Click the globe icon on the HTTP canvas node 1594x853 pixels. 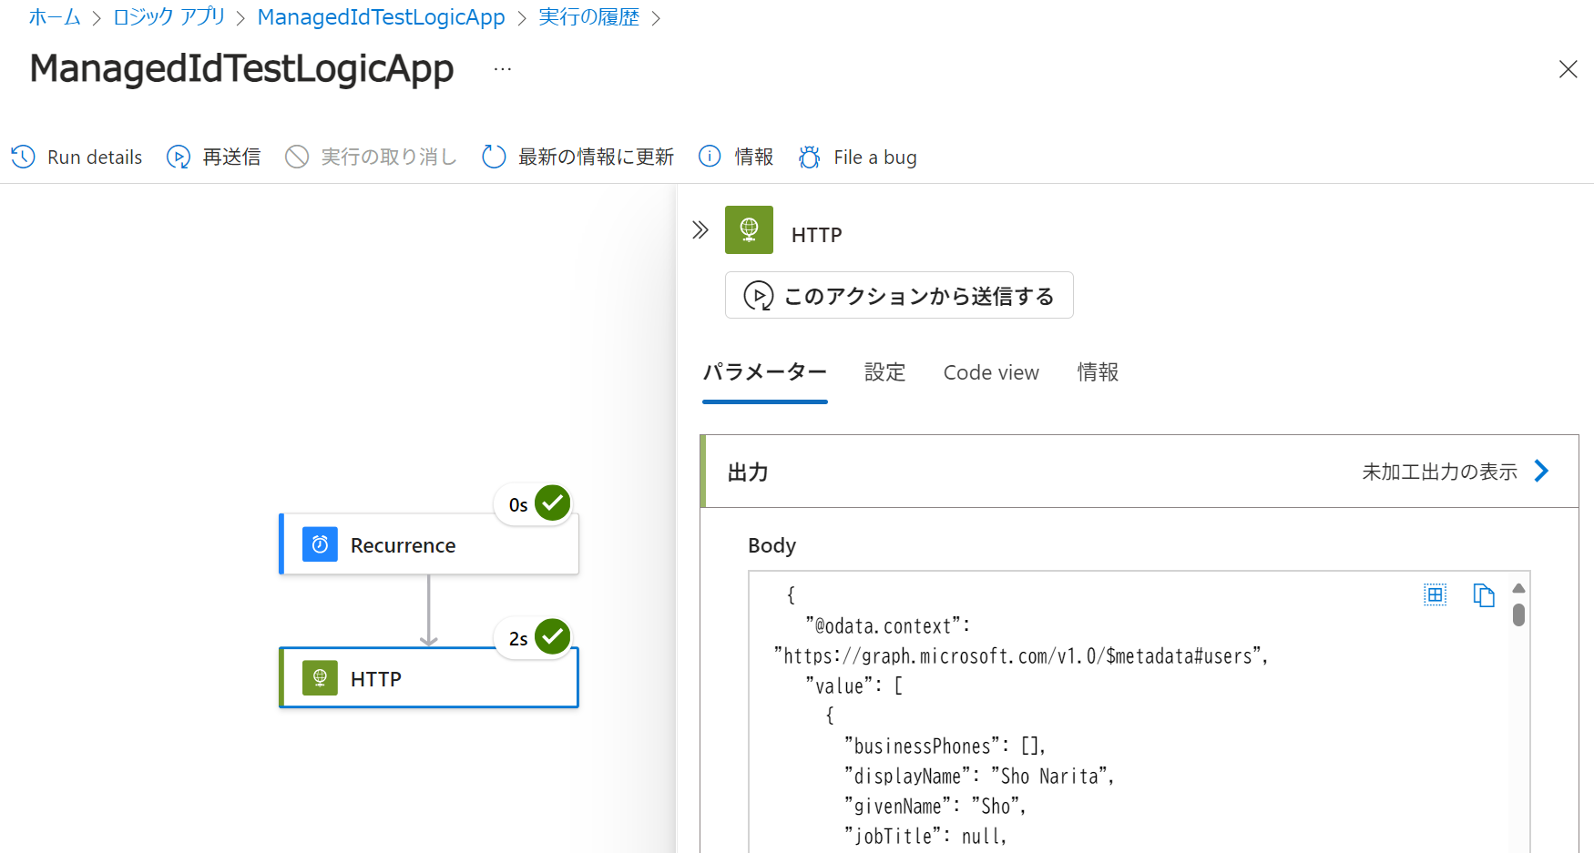pos(319,677)
